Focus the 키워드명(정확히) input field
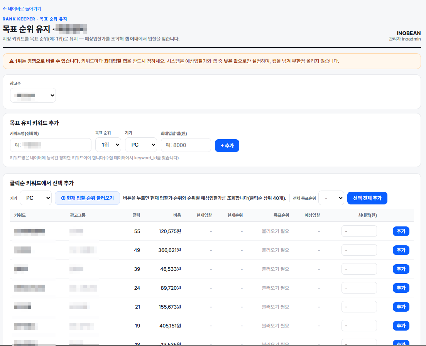Screen dimensions: 426x346 (51, 145)
